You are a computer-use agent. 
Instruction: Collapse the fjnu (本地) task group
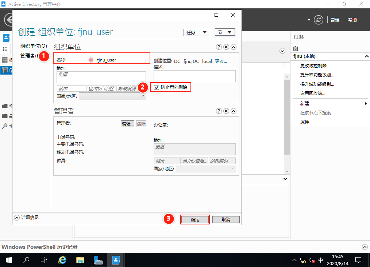pos(366,56)
